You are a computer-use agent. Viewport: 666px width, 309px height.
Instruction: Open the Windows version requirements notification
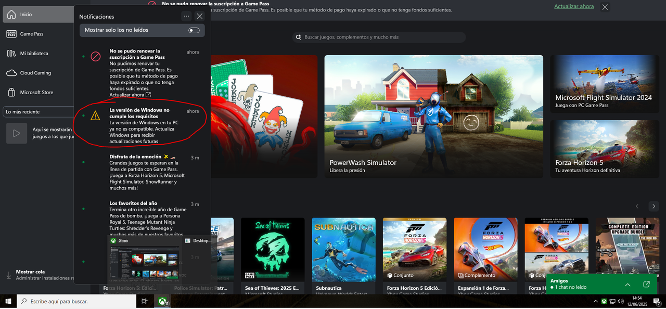point(142,126)
